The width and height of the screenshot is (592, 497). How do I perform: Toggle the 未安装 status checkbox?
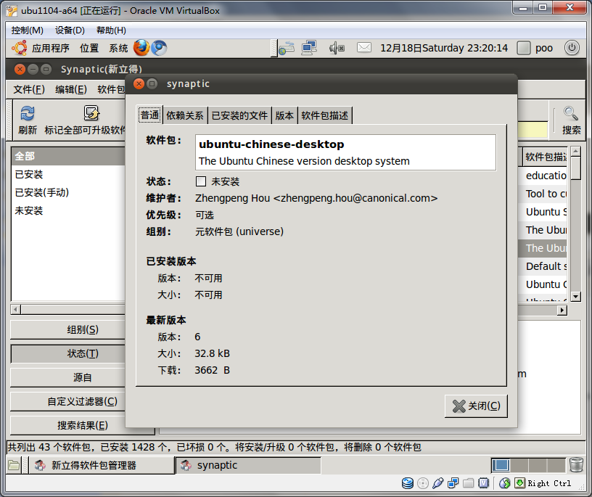(201, 181)
